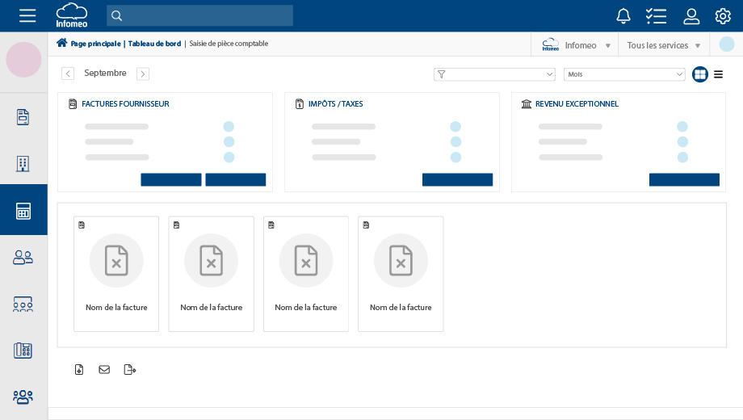Open the Page principale breadcrumb link
743x420 pixels.
(x=94, y=44)
